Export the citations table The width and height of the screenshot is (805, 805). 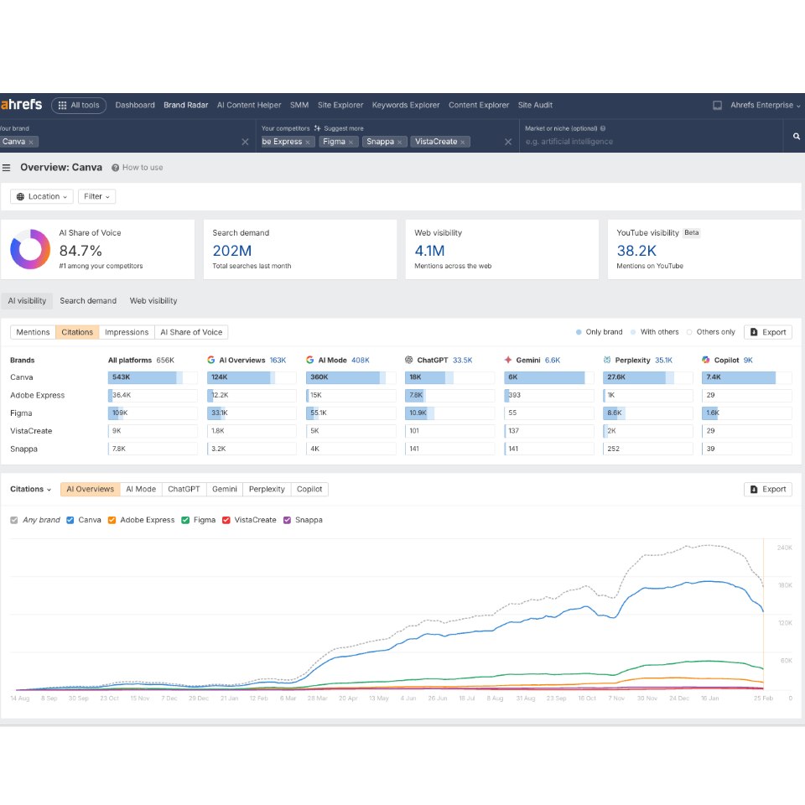click(x=768, y=332)
